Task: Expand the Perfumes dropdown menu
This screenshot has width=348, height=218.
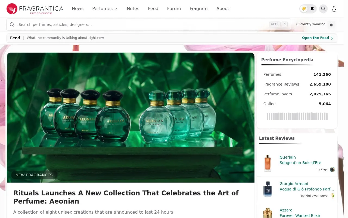Action: 105,9
